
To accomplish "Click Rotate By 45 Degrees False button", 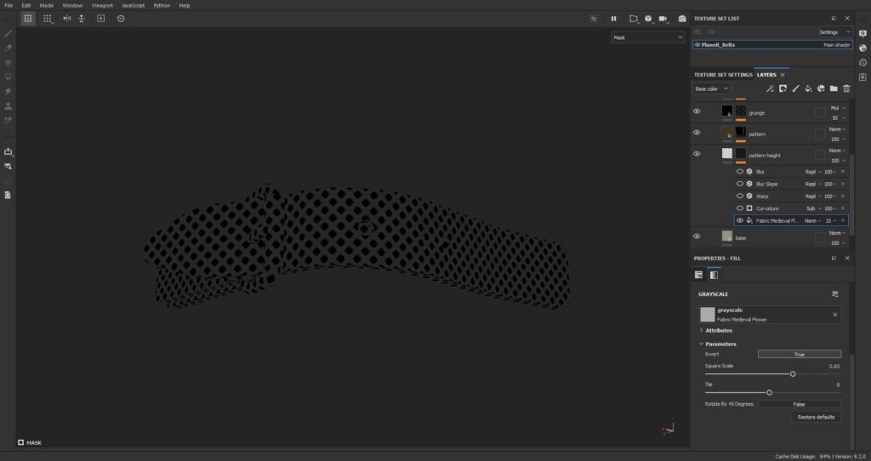I will pyautogui.click(x=800, y=404).
